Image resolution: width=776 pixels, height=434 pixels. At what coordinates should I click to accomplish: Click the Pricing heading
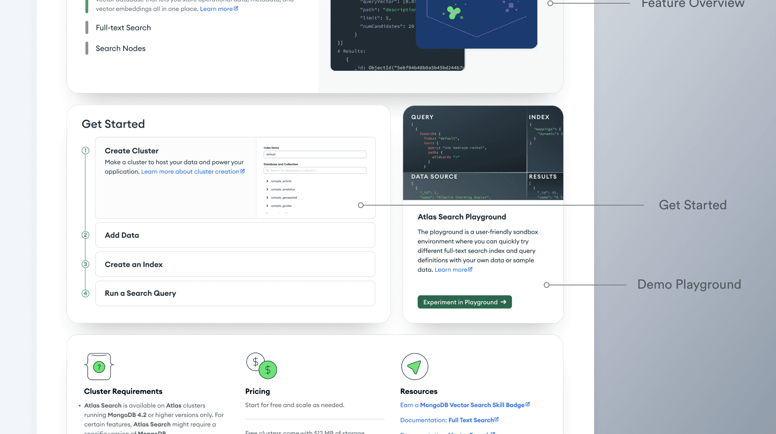pos(257,391)
